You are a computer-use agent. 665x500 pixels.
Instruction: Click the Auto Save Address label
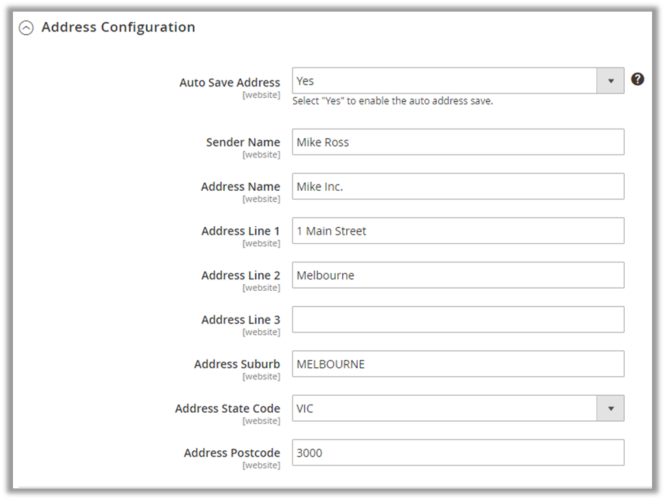[x=230, y=82]
